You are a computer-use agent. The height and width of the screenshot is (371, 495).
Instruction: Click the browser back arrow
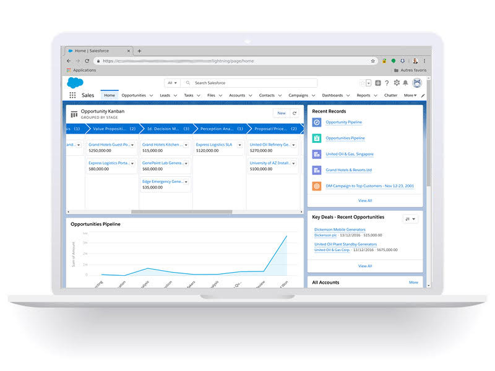pyautogui.click(x=69, y=61)
